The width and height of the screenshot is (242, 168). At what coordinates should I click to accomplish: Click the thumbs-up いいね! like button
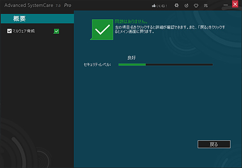(x=160, y=6)
